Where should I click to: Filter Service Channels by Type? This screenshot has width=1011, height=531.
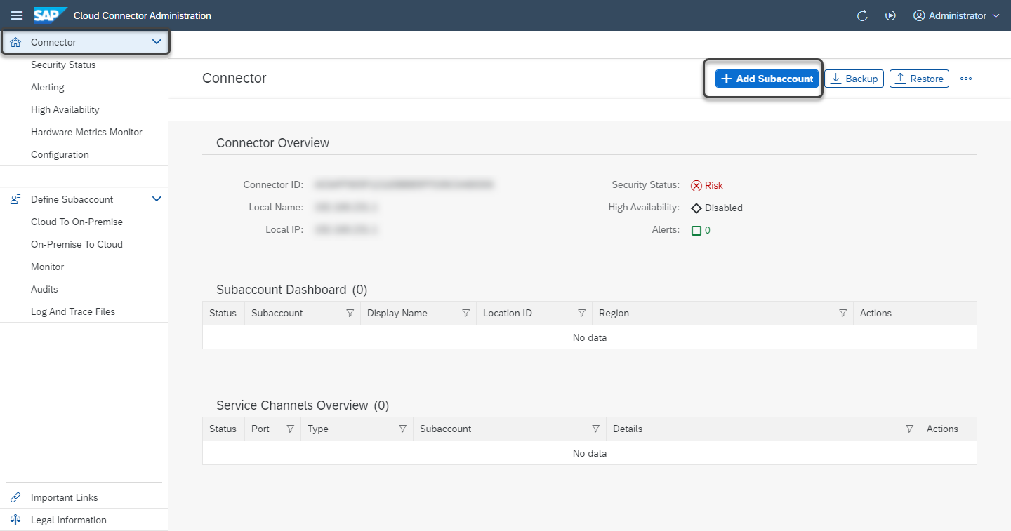click(x=402, y=429)
